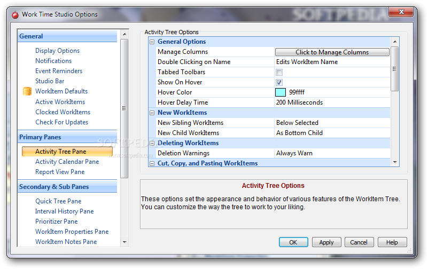Collapse the New WorkItems section

[152, 113]
